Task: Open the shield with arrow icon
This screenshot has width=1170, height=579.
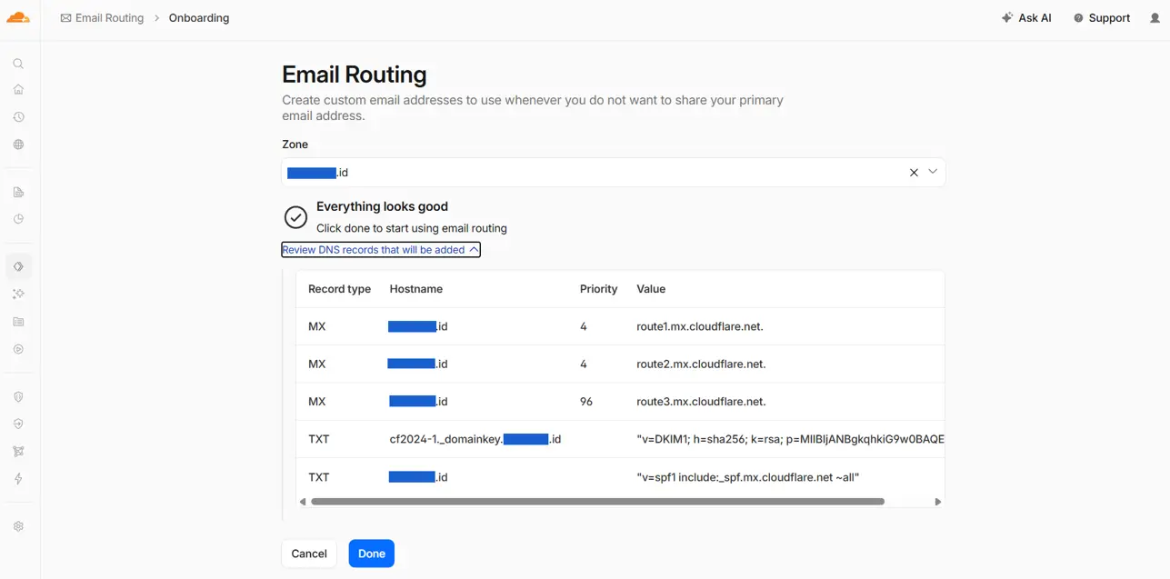Action: click(18, 424)
